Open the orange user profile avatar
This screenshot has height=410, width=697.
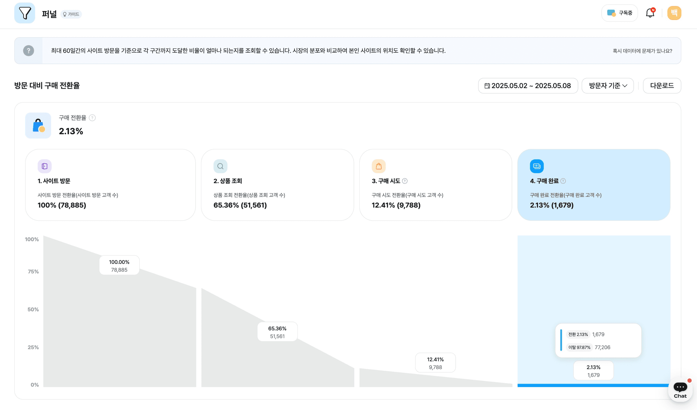(x=674, y=13)
